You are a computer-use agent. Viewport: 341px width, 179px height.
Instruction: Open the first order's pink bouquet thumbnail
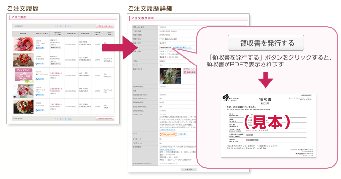tap(23, 44)
